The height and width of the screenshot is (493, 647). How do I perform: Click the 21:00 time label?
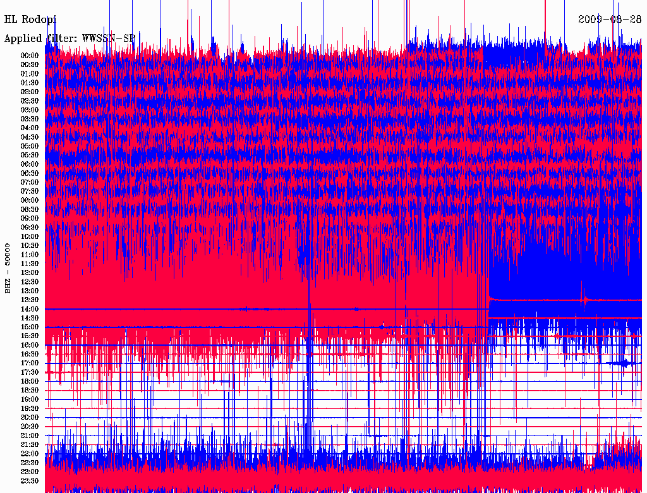tap(30, 436)
